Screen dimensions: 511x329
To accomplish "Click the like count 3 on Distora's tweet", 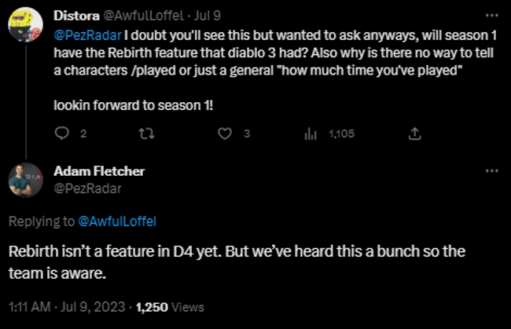I will point(247,133).
